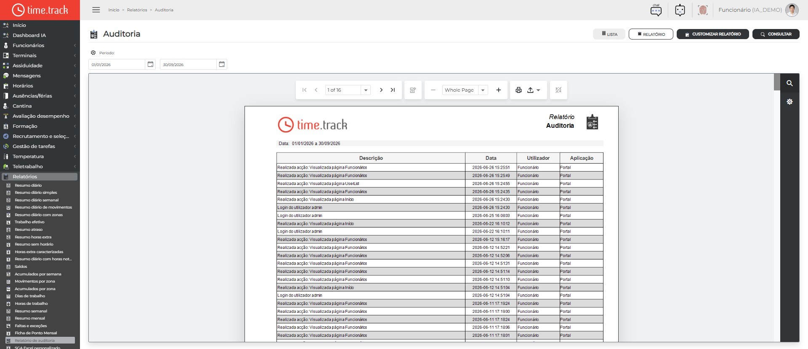Click the fingerprint scan icon

[x=702, y=10]
